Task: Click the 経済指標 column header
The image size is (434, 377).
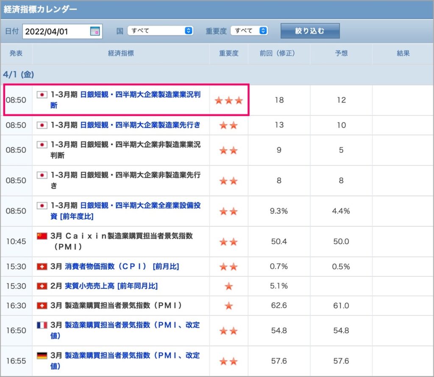Action: [121, 53]
